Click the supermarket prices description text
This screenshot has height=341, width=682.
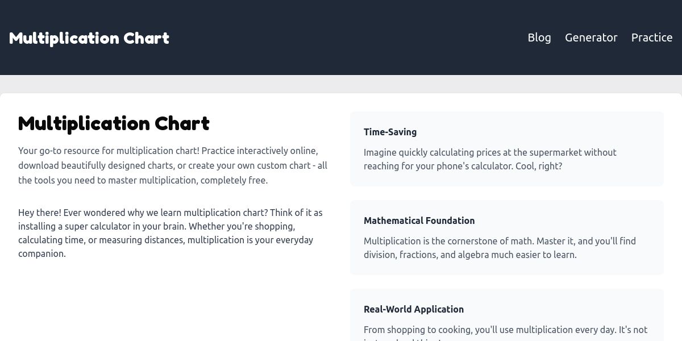pos(489,152)
